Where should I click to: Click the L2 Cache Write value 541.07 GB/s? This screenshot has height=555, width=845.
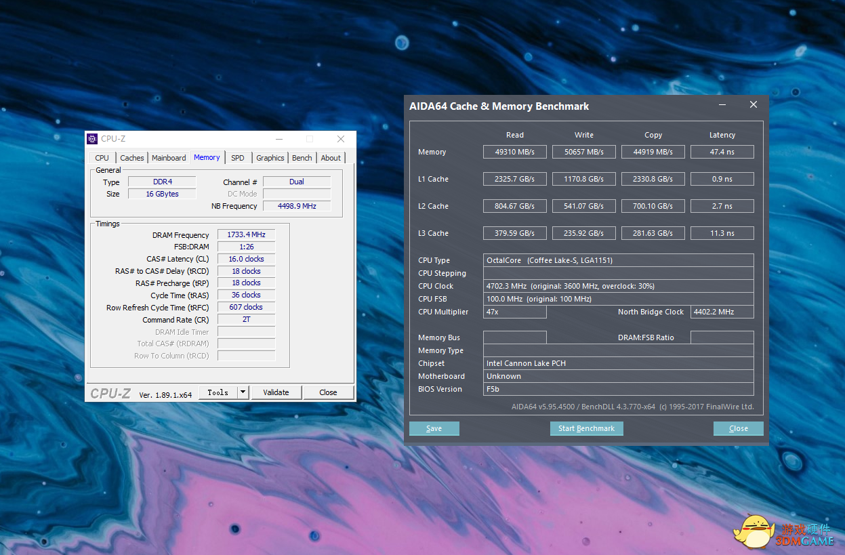(584, 206)
